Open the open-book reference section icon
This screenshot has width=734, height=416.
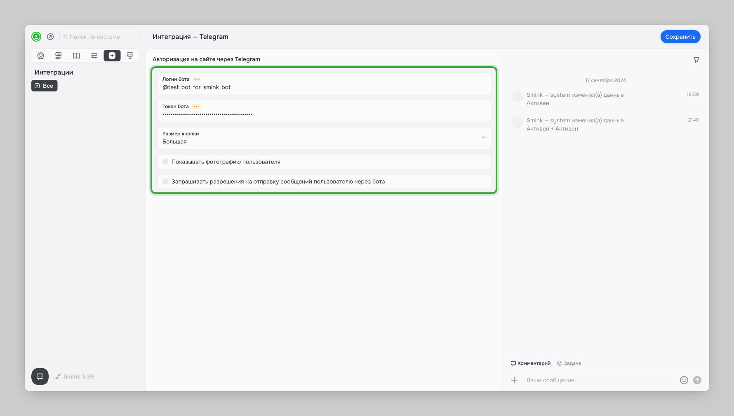coord(76,56)
